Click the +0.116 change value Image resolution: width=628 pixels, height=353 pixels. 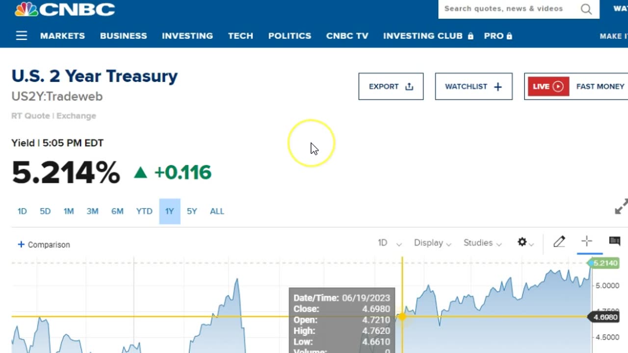pos(183,173)
